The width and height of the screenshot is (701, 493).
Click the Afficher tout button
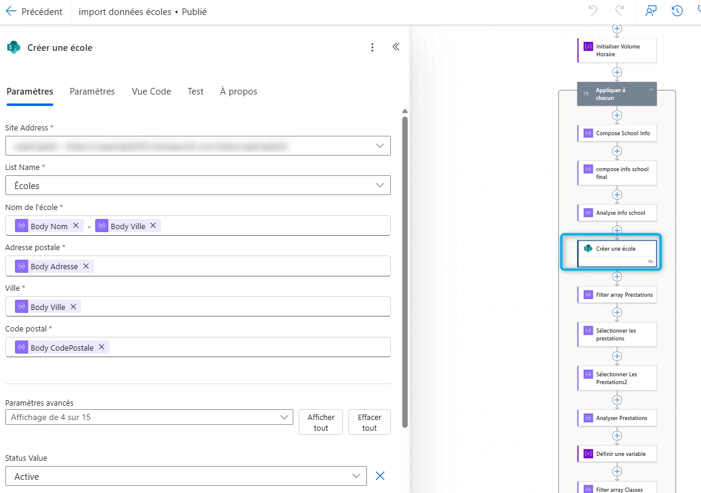click(x=320, y=422)
